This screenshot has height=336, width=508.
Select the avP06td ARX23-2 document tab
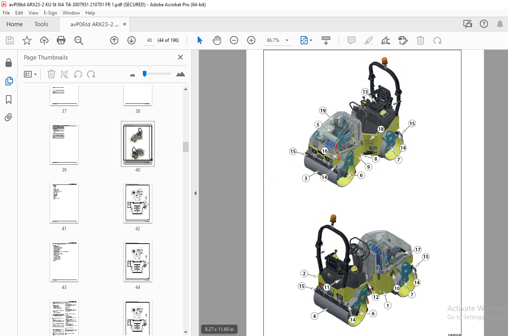pos(94,24)
